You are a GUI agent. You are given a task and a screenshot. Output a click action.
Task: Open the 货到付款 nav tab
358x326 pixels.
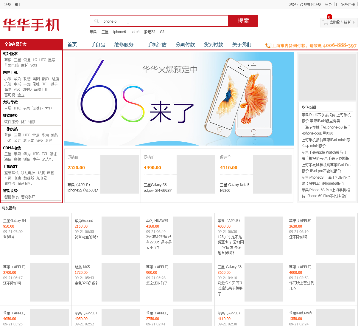click(214, 45)
